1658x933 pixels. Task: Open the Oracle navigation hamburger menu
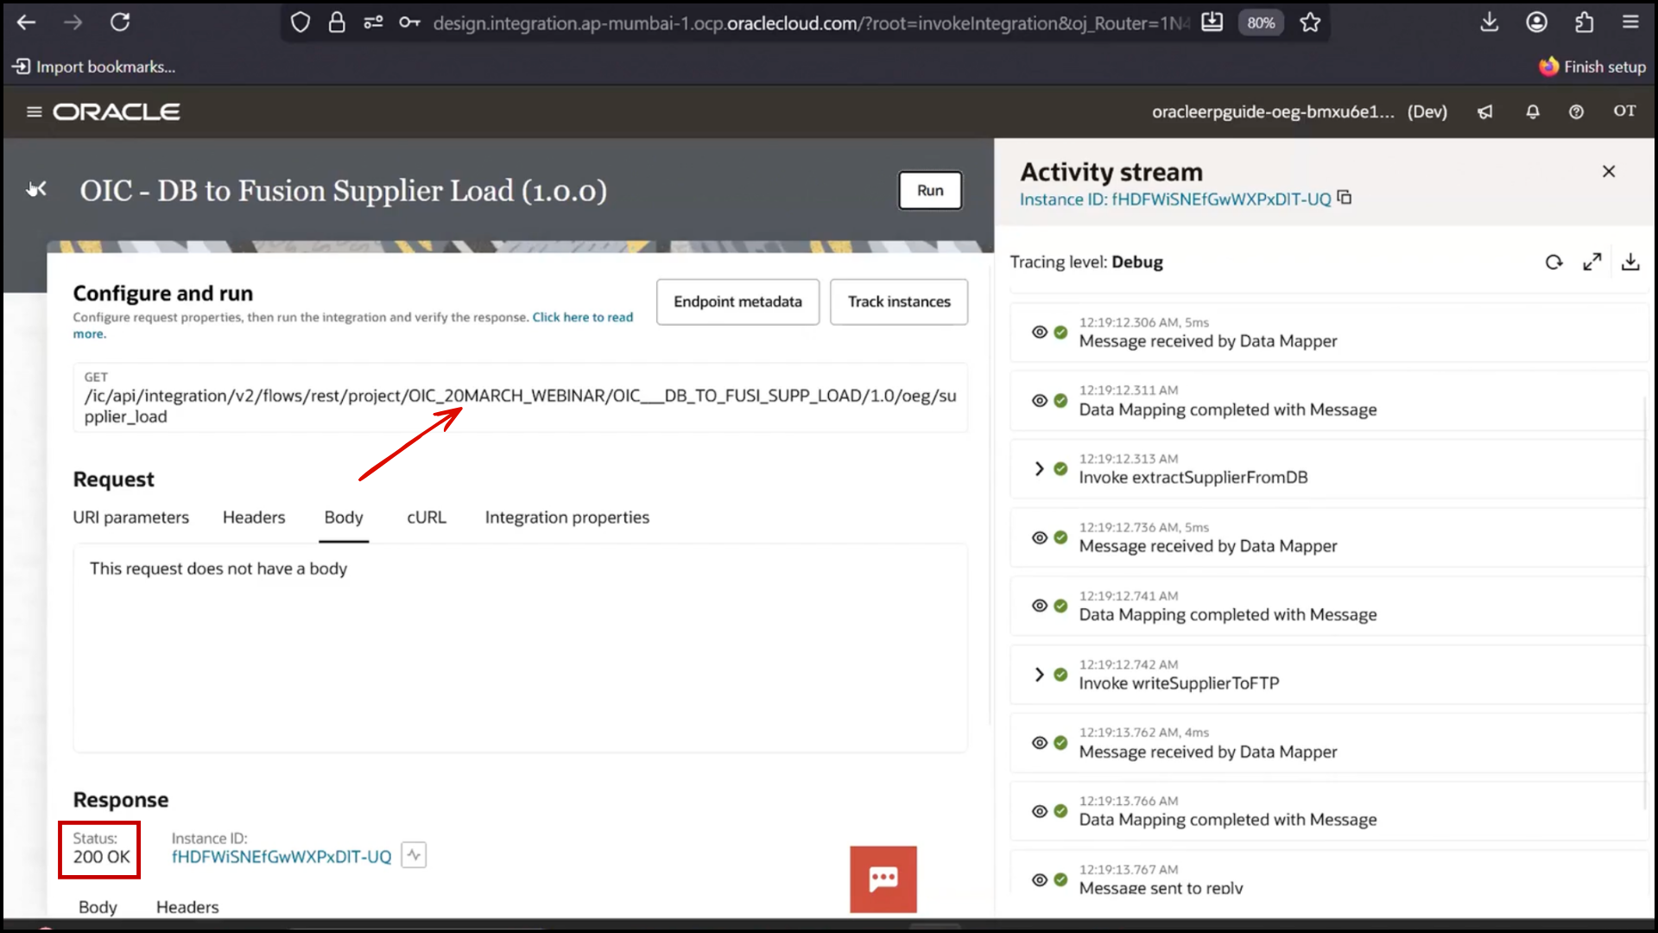coord(34,111)
